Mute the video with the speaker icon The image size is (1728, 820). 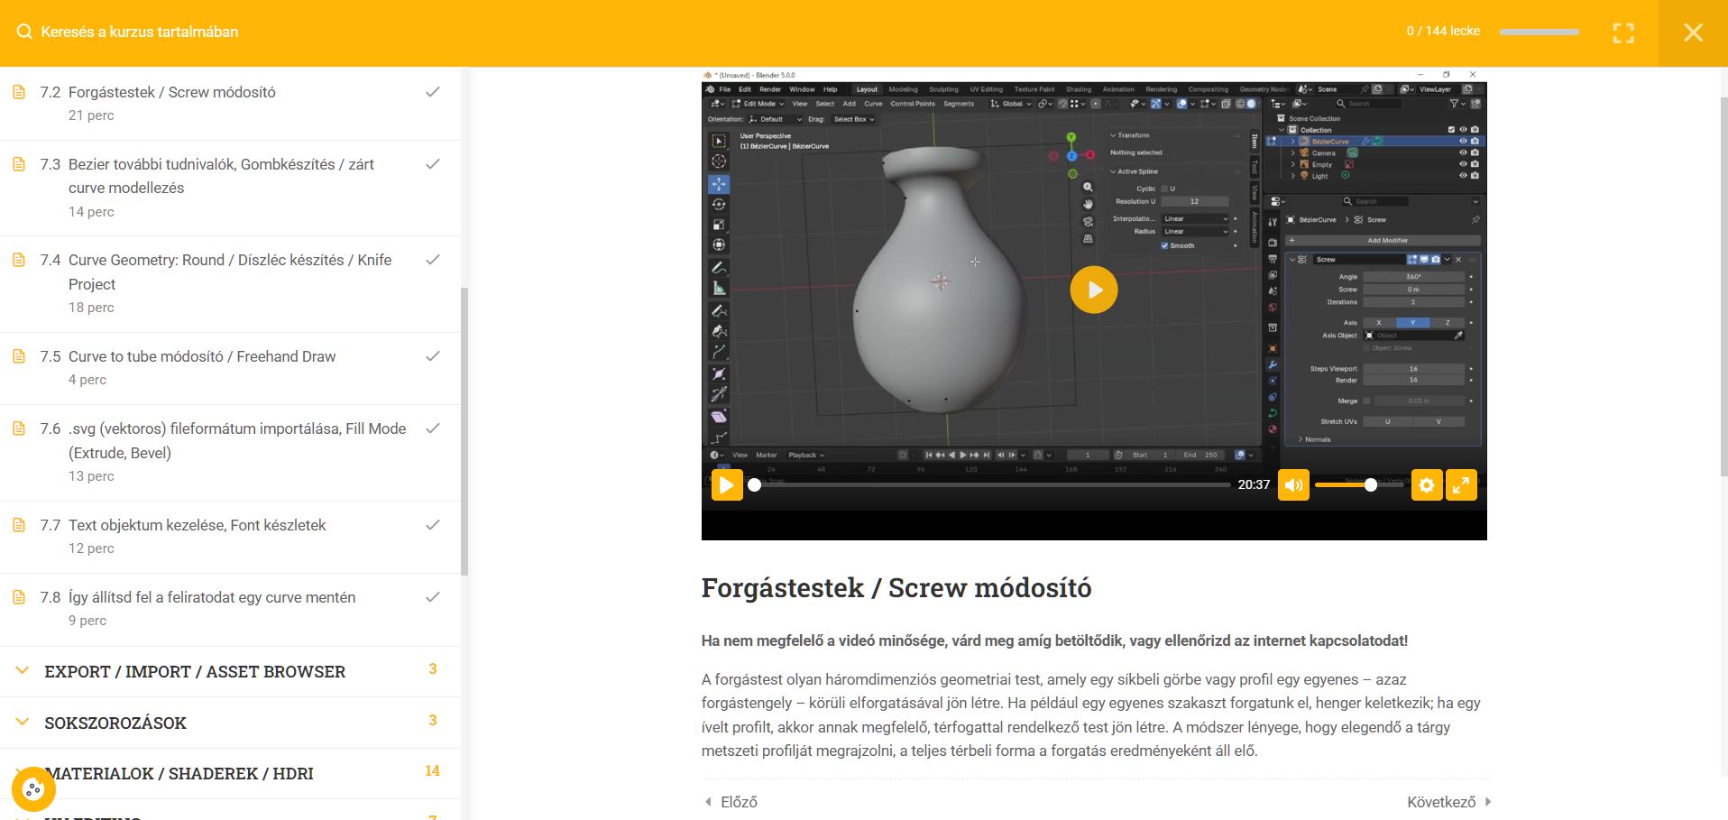tap(1292, 485)
